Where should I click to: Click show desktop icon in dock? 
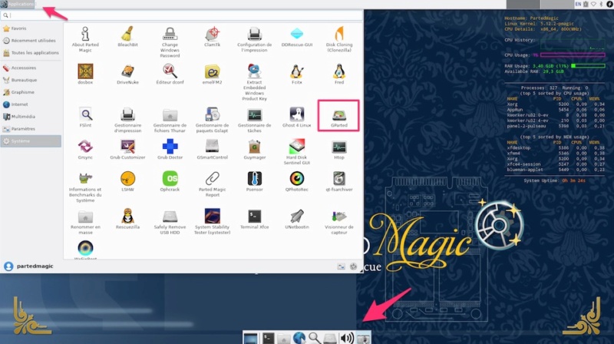251,338
